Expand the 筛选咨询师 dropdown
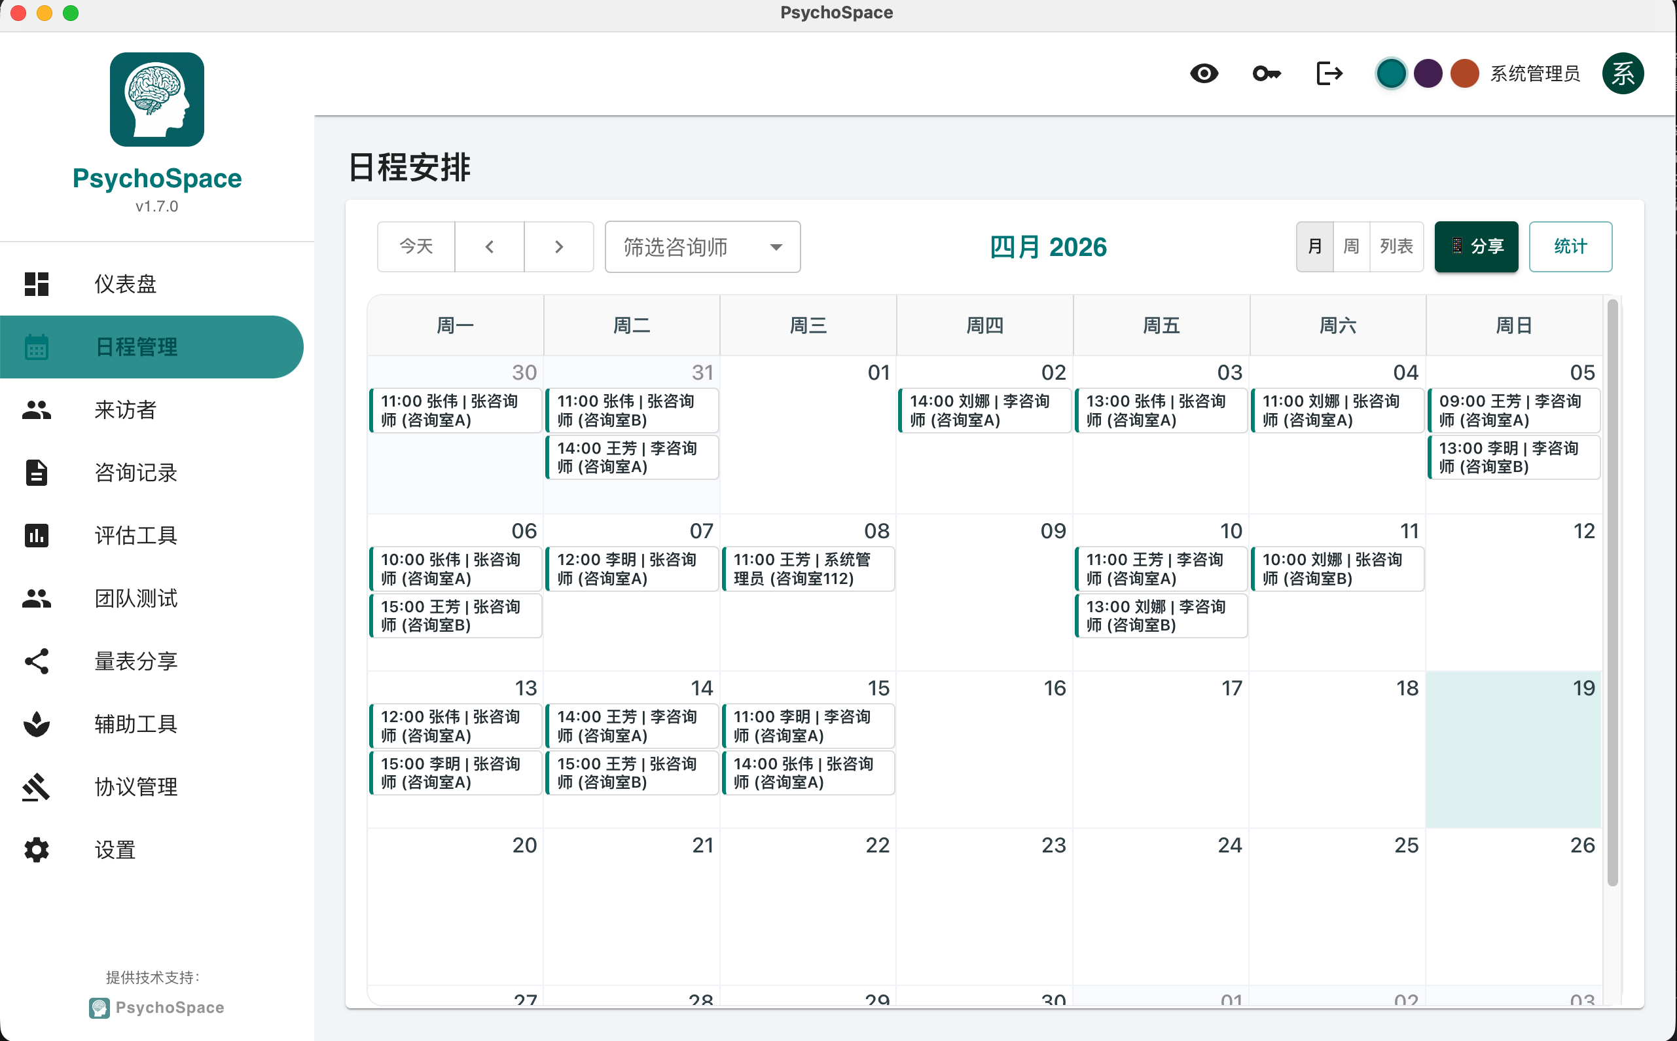Image resolution: width=1677 pixels, height=1041 pixels. [702, 246]
